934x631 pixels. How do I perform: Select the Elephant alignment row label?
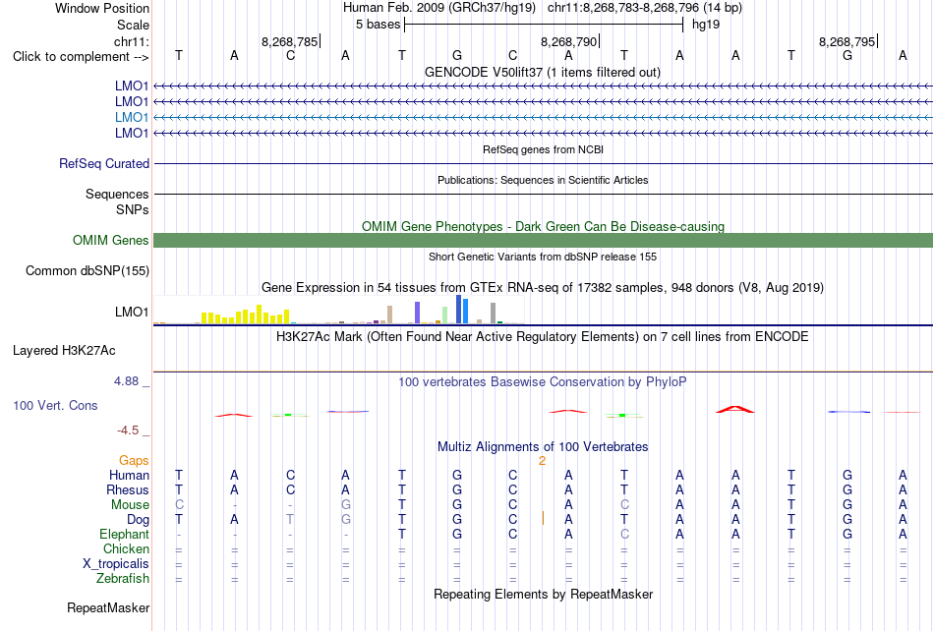[124, 534]
